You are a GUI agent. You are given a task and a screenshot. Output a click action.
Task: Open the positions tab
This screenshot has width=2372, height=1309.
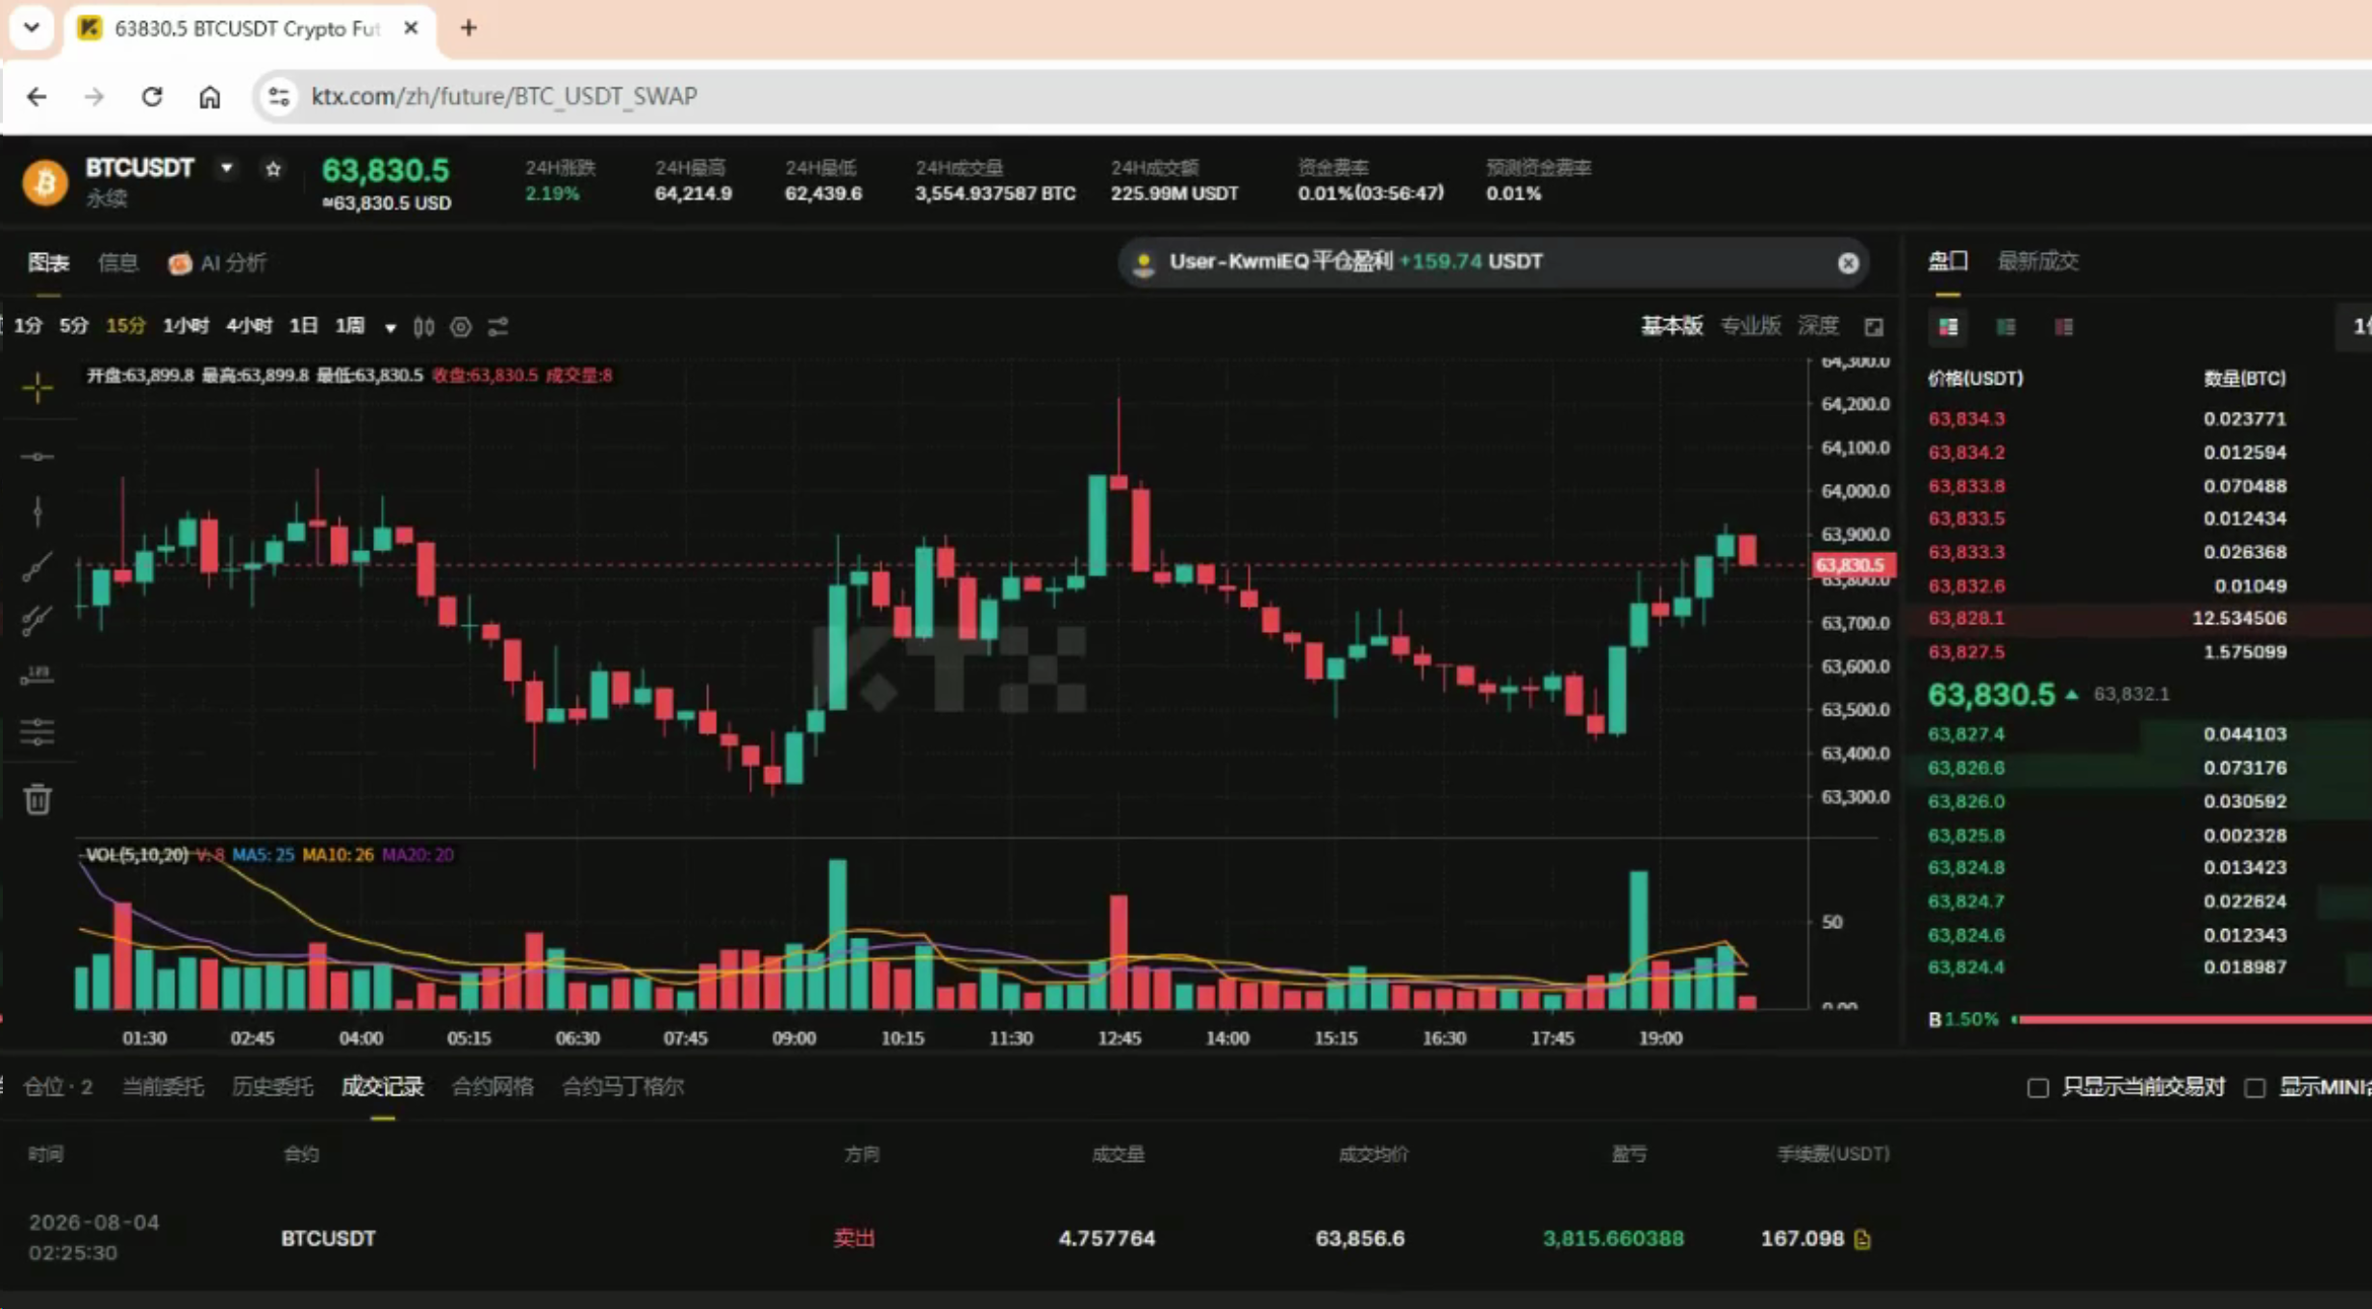pos(58,1087)
